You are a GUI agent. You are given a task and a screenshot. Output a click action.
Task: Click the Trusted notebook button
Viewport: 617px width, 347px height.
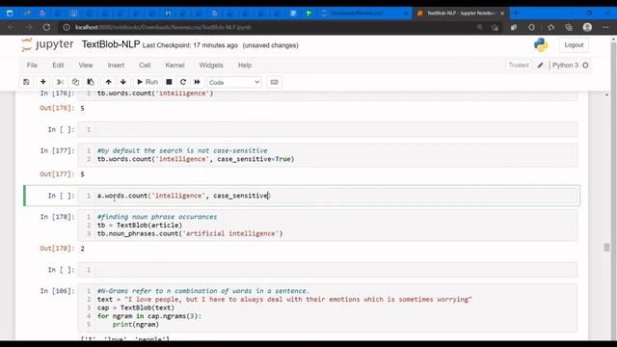point(519,66)
